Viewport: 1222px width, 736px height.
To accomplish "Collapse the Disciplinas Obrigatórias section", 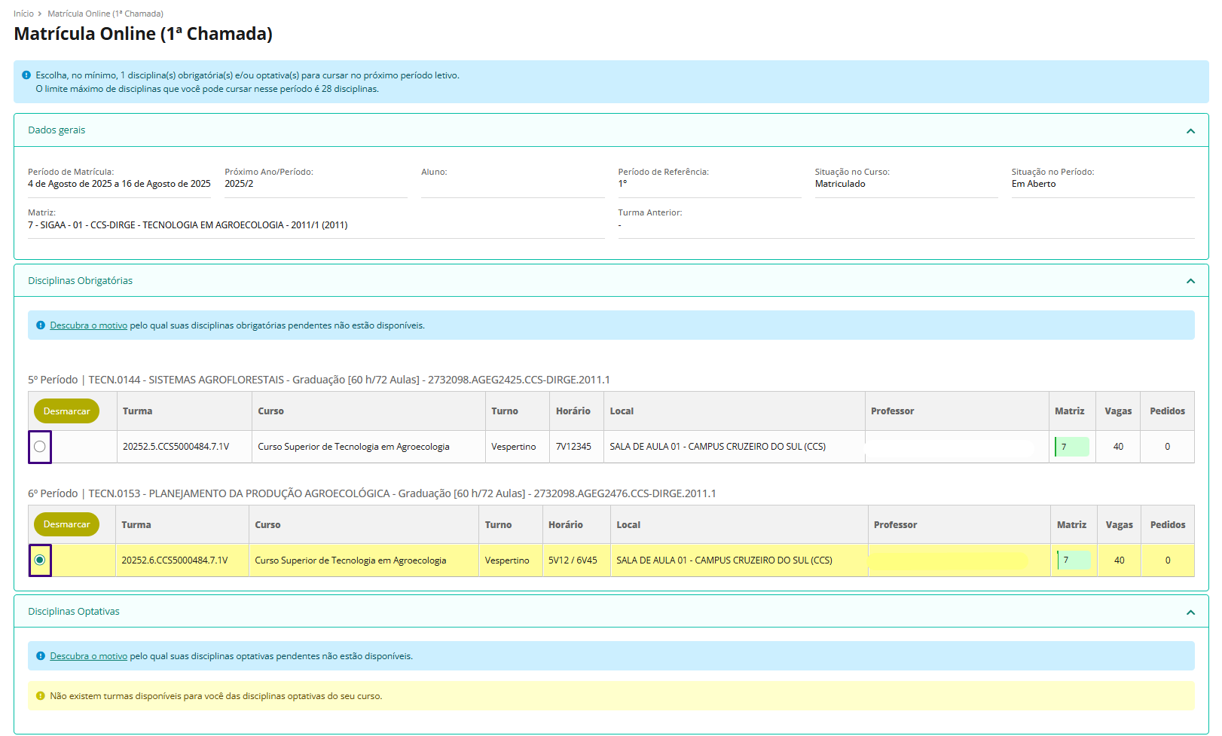I will (x=1190, y=281).
